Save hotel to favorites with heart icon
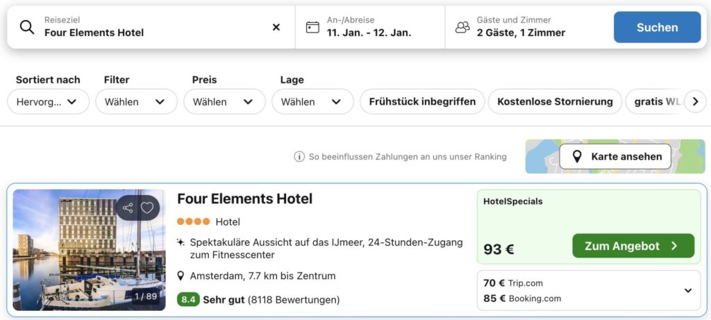711x320 pixels. click(147, 208)
